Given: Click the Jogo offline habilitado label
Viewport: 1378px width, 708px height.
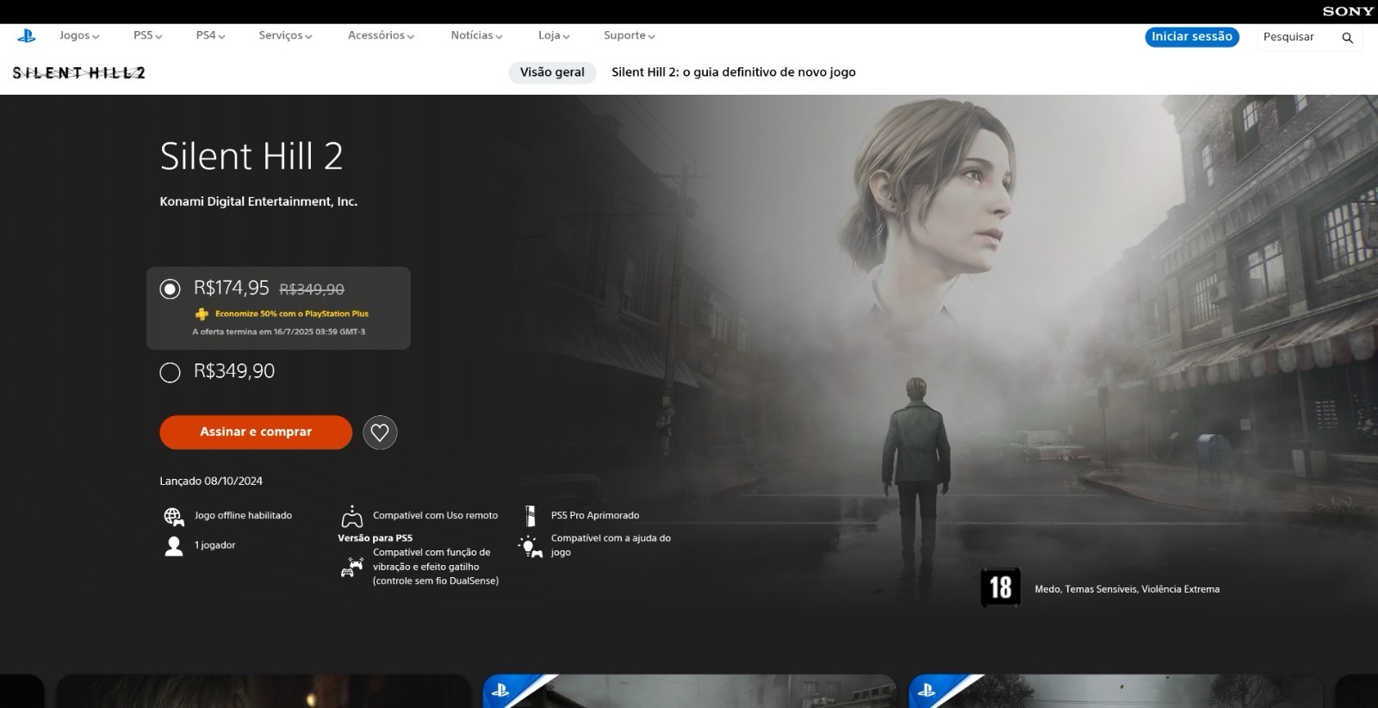Looking at the screenshot, I should tap(243, 515).
